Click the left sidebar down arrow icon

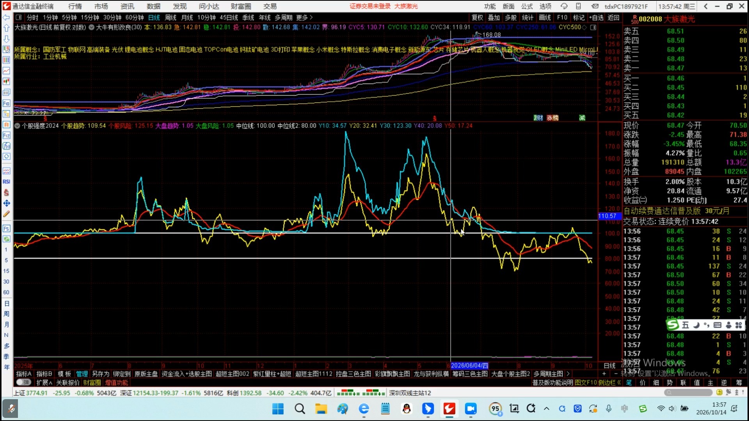tap(6, 39)
